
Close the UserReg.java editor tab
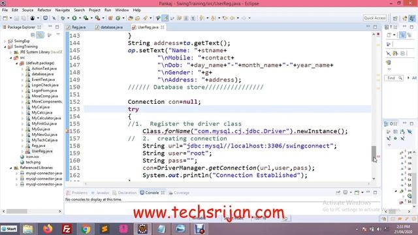point(163,27)
